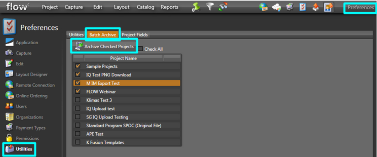Click the portrait with arrow toolbar icon
Screen dimensions: 377x157
tap(329, 8)
